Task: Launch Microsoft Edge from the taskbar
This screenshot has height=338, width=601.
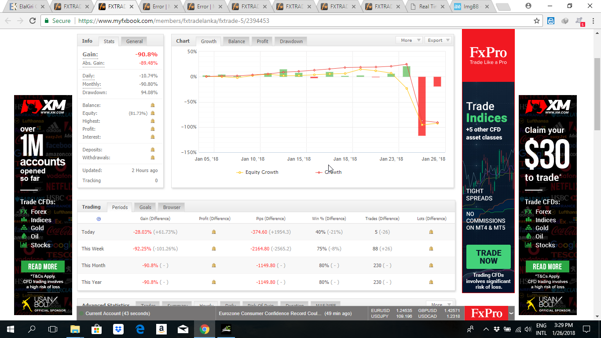Action: 140,329
